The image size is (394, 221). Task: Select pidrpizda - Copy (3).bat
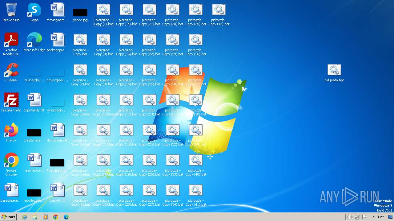click(80, 104)
